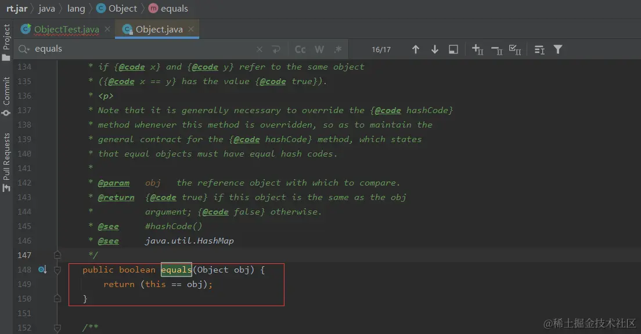Image resolution: width=641 pixels, height=334 pixels.
Task: Click the @return tag on line 143
Action: point(116,197)
